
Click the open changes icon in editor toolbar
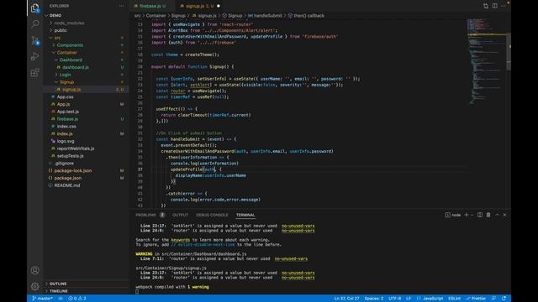point(486,6)
